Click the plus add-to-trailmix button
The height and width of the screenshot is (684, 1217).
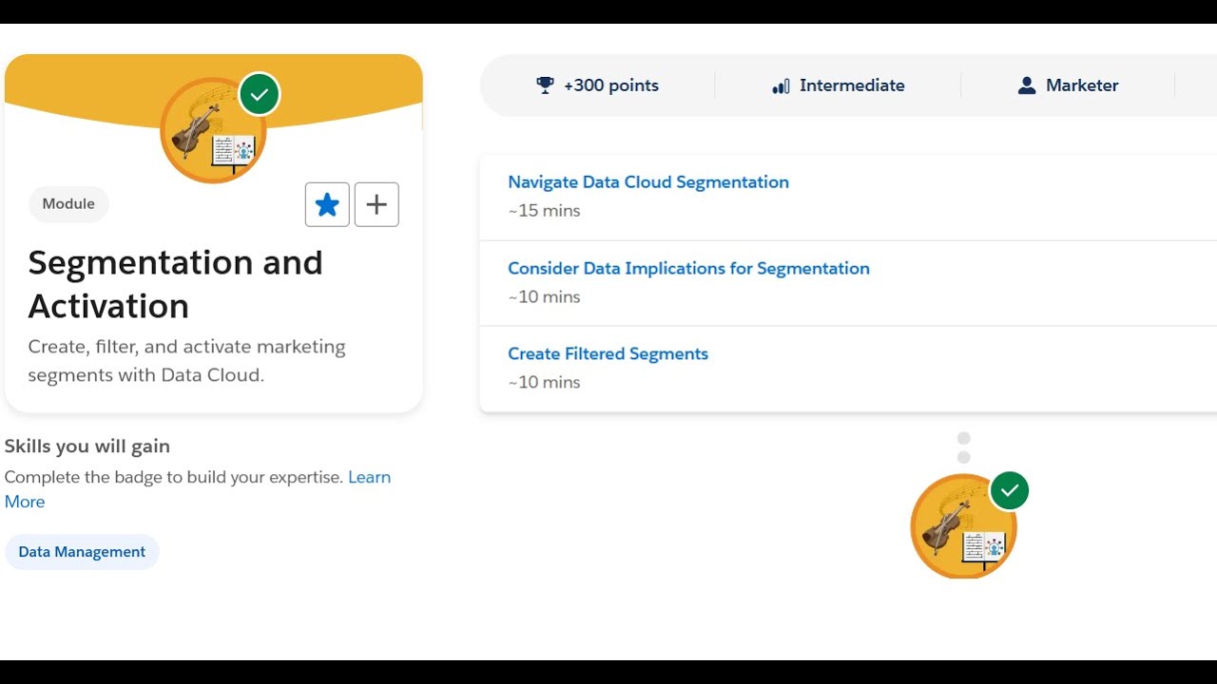click(x=377, y=204)
